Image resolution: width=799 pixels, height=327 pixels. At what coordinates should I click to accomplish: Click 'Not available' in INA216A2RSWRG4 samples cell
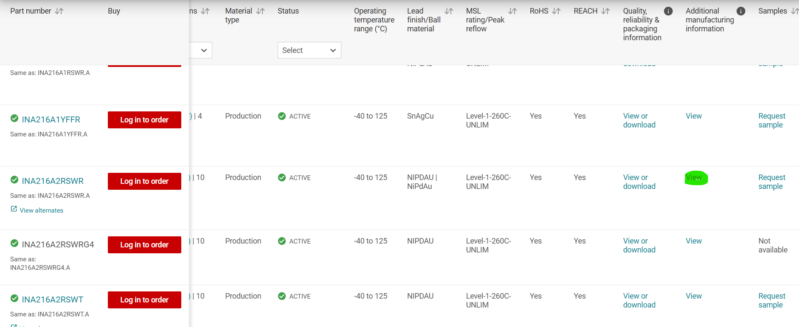773,246
